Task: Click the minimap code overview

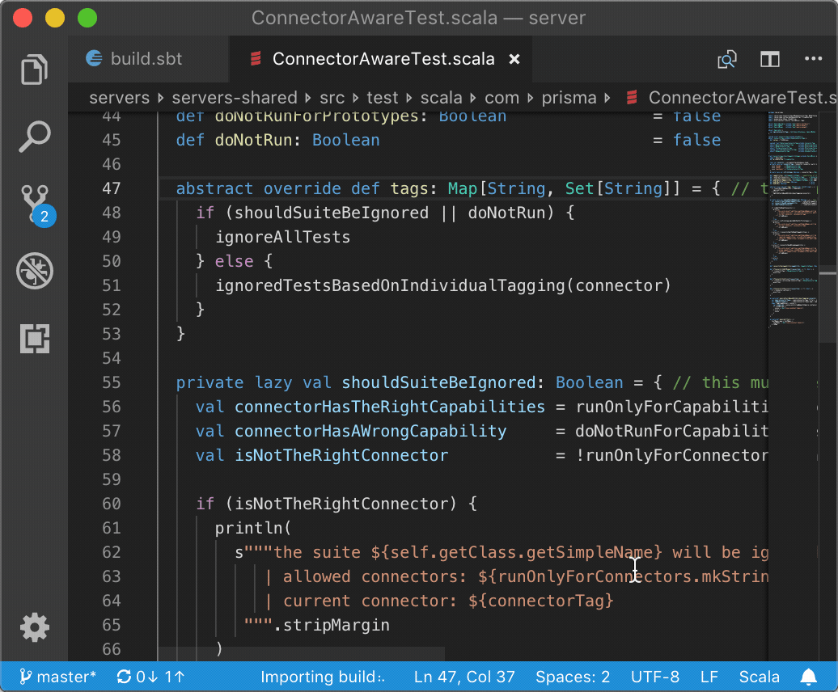Action: [x=793, y=219]
